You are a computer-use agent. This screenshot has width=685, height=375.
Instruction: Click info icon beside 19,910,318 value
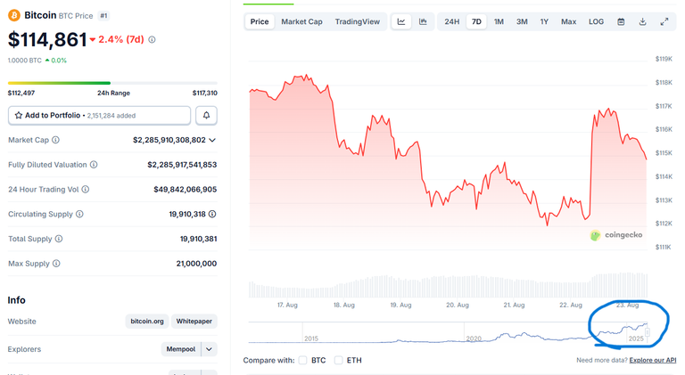(212, 214)
